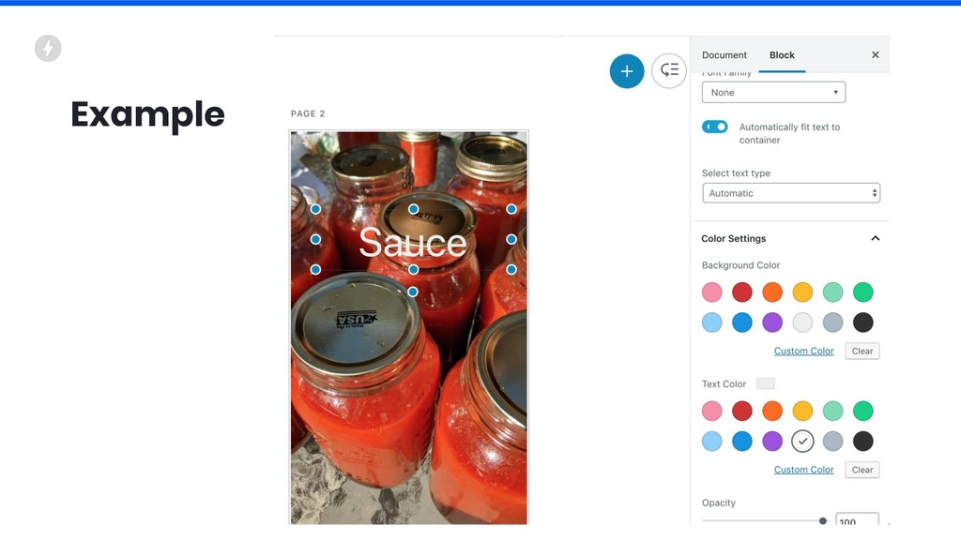Click the right-middle resize handle of text block
The image size is (961, 540).
click(511, 239)
